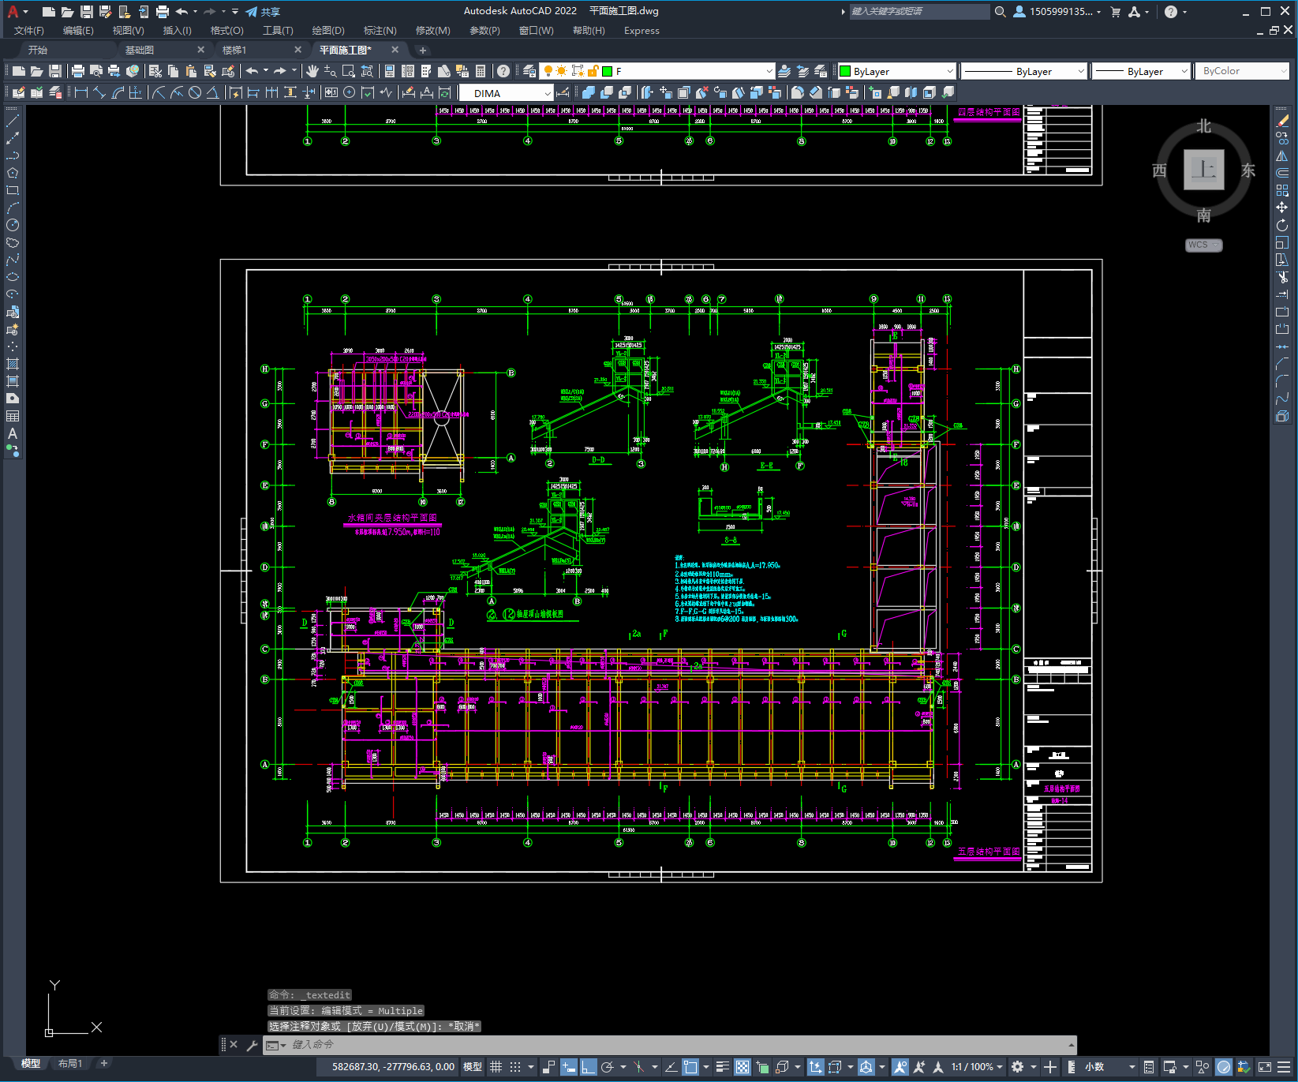This screenshot has height=1082, width=1298.
Task: Select the Hatch draw tool
Action: coord(13,364)
